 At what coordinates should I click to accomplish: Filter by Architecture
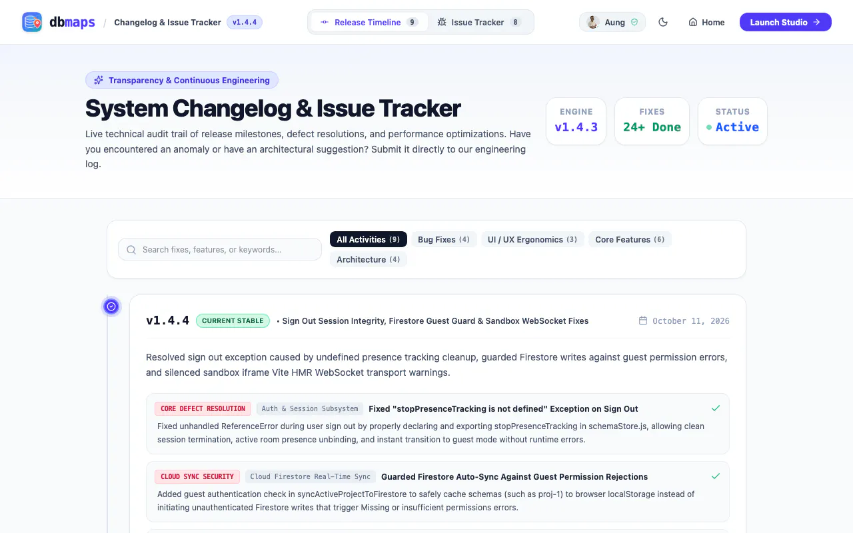pyautogui.click(x=369, y=259)
